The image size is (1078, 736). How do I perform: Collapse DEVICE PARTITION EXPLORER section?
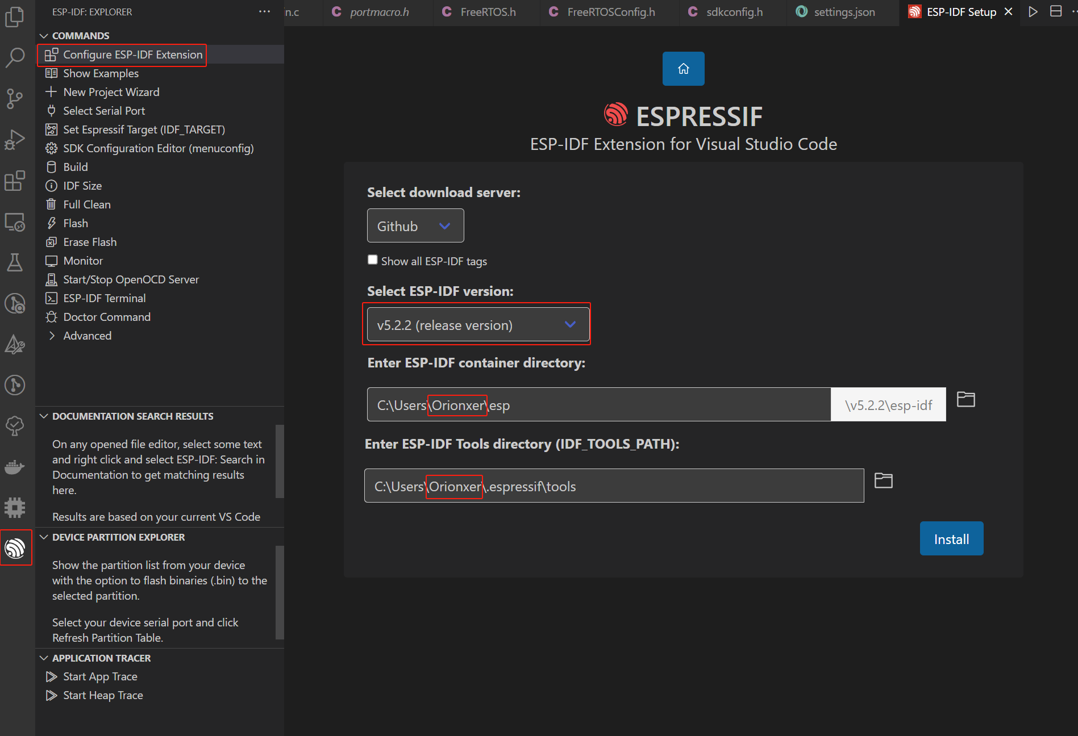(x=160, y=537)
